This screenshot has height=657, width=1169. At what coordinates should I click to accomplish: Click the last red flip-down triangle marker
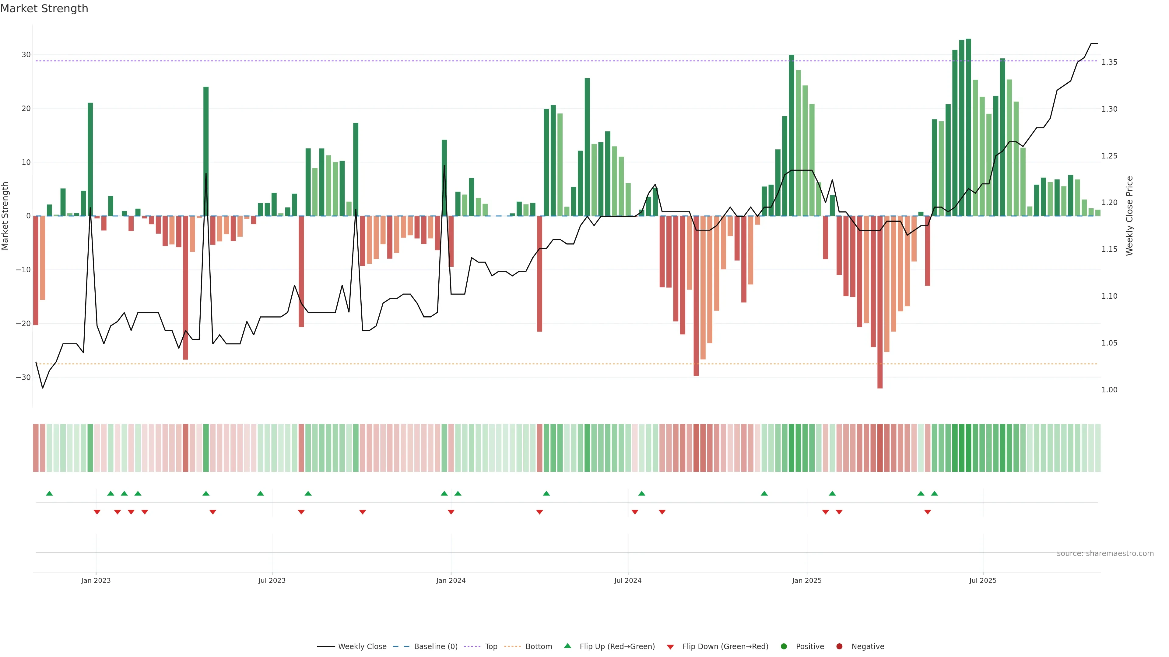(928, 512)
